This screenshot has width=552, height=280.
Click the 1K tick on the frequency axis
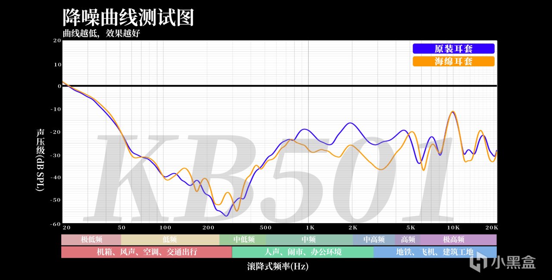click(x=310, y=227)
